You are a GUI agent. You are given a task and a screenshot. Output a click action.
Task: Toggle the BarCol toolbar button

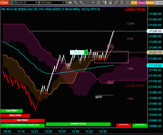pos(150,3)
